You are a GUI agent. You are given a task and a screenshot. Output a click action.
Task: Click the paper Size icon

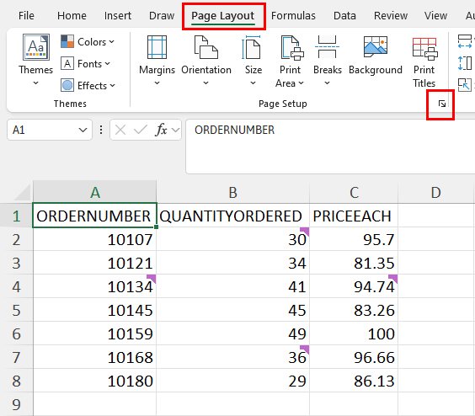252,47
